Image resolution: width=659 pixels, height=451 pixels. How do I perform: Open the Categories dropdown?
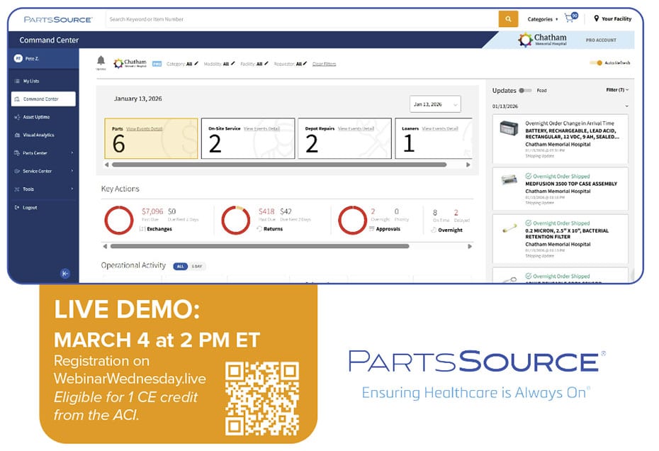pos(543,19)
